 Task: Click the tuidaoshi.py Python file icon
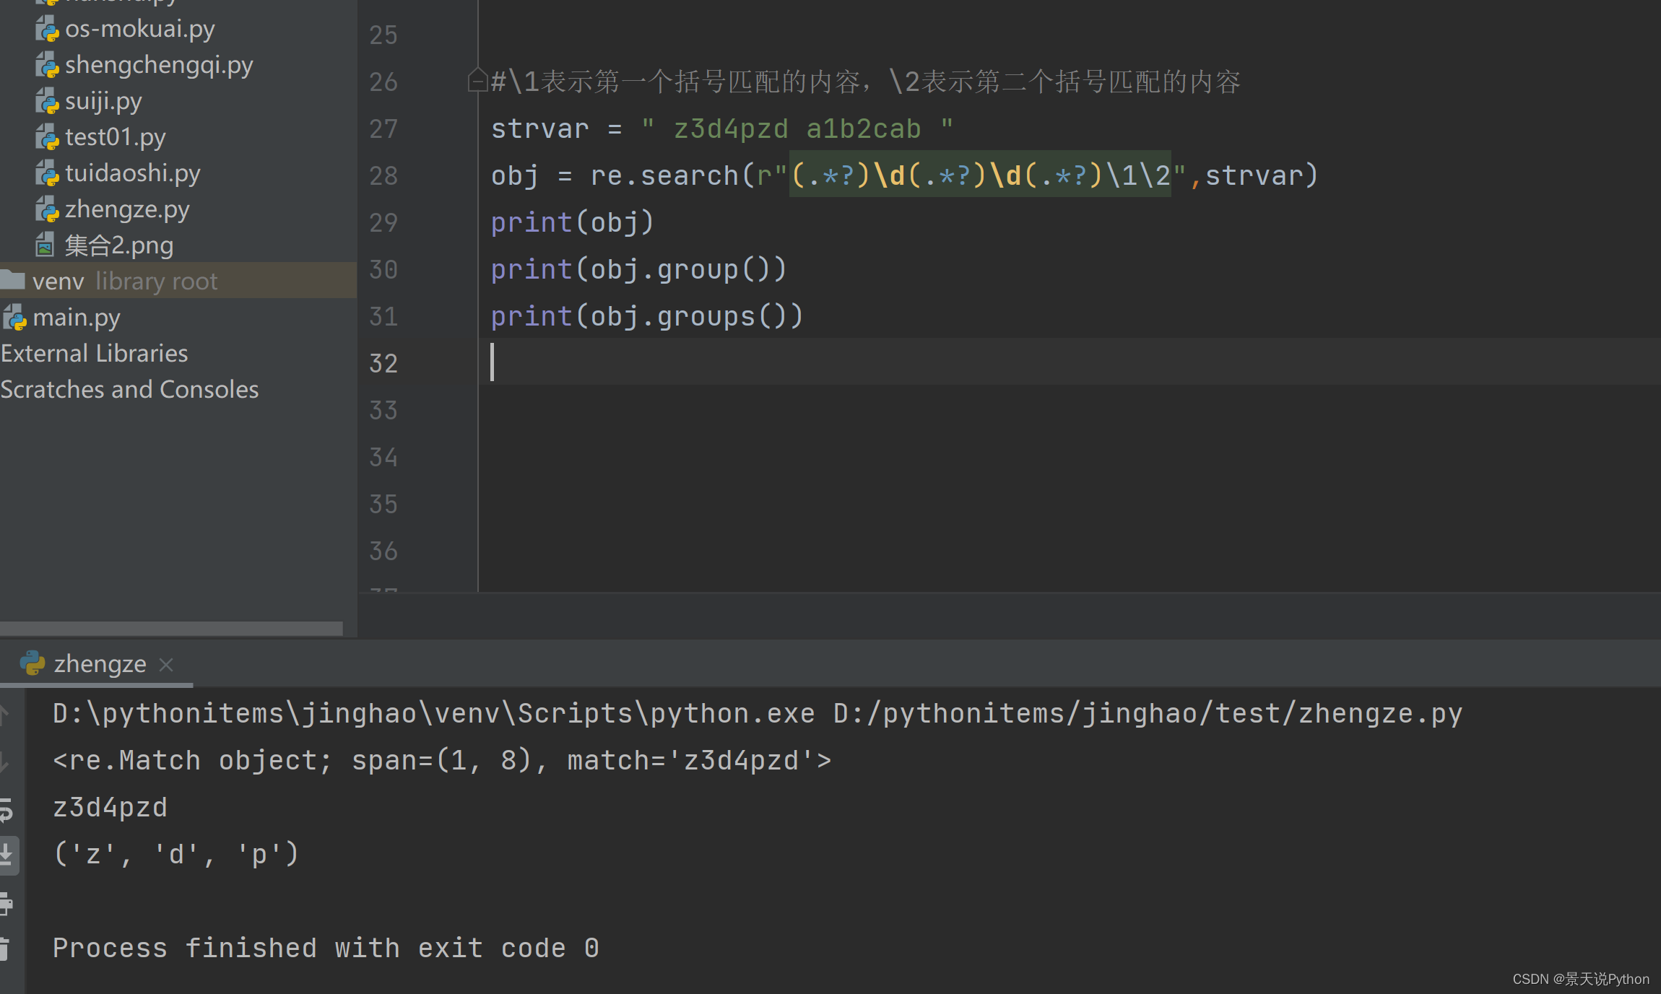tap(47, 173)
